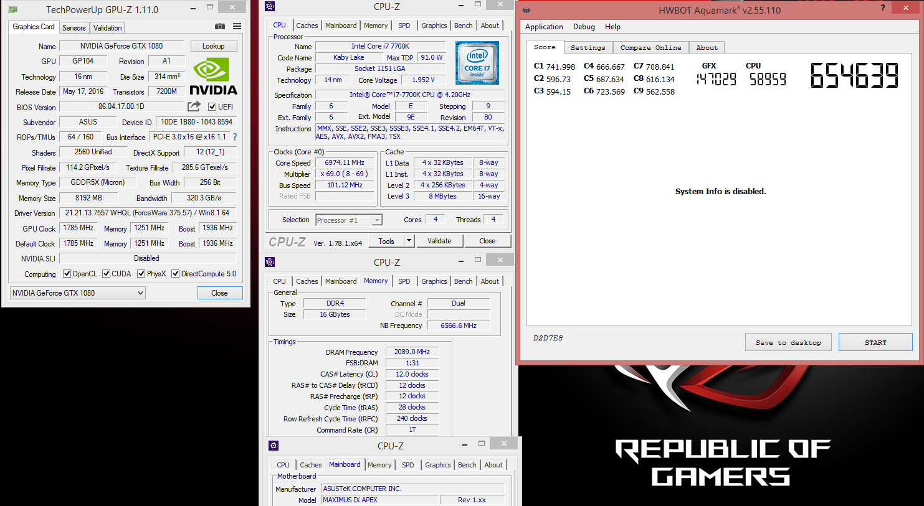Click the Aquamark total score 654639
Screen dimensions: 924x506
[x=854, y=75]
